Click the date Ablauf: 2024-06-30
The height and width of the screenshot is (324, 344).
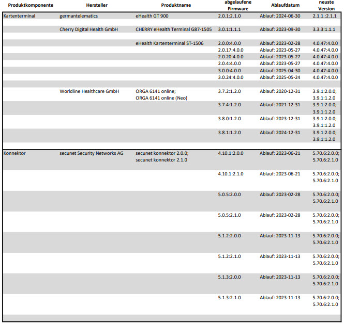pyautogui.click(x=280, y=16)
